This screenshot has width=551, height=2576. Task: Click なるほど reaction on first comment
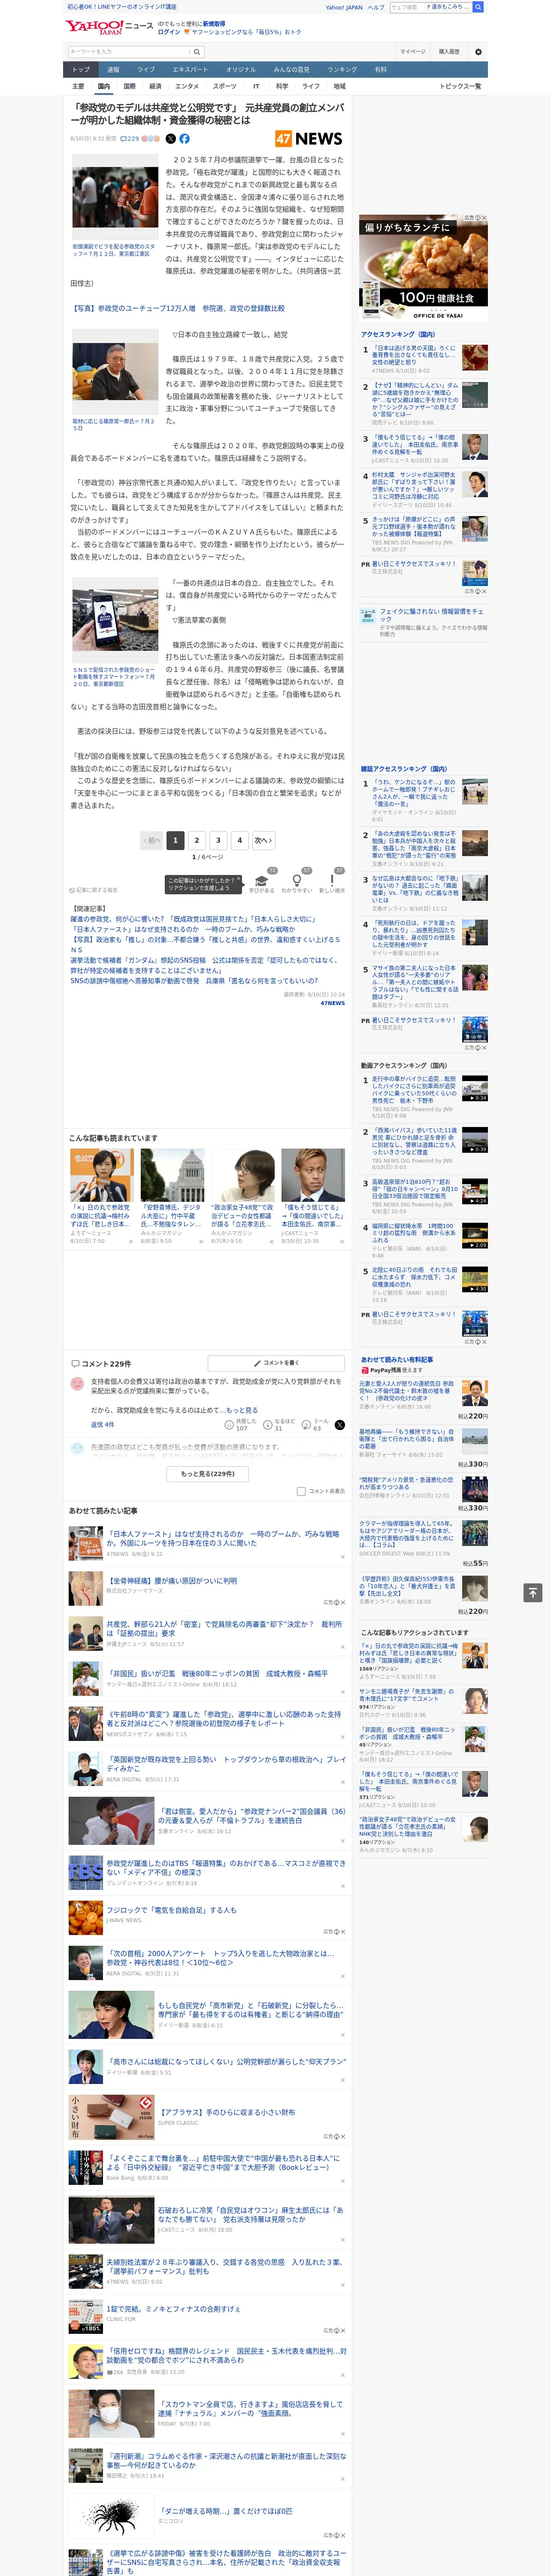(280, 1424)
